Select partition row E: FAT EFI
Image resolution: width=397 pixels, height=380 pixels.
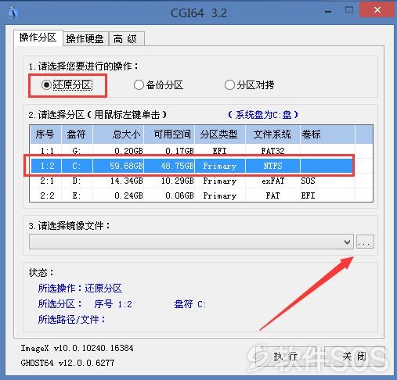pos(201,195)
